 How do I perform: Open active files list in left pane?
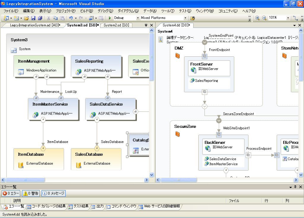(146, 25)
